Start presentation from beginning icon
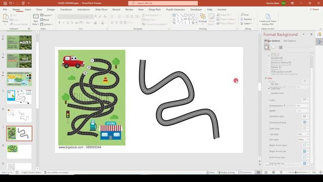The width and height of the screenshot is (323, 182). (23, 4)
